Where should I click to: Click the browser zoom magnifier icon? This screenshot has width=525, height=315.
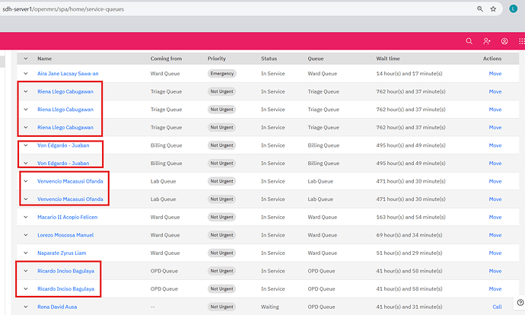tap(479, 8)
